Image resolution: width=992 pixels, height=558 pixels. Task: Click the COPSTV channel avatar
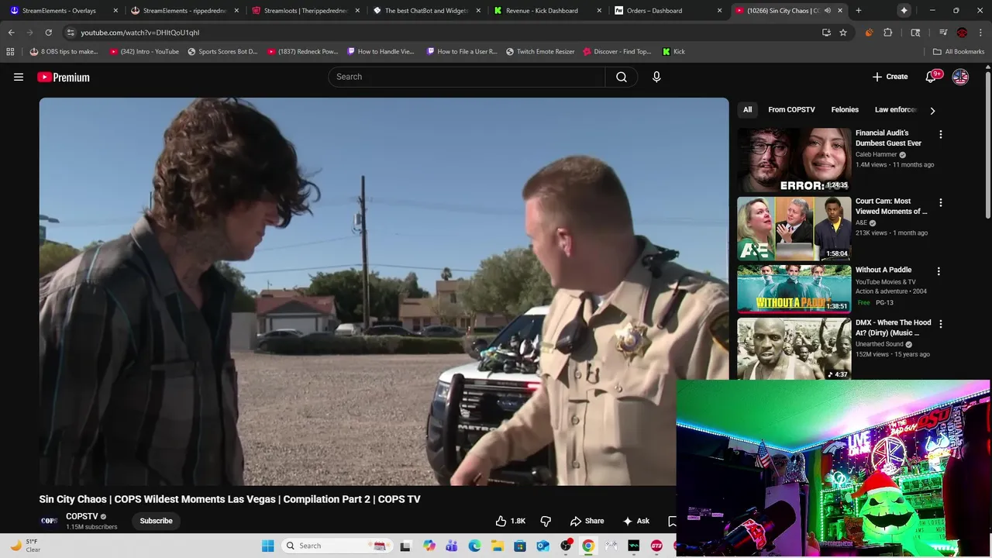[49, 521]
